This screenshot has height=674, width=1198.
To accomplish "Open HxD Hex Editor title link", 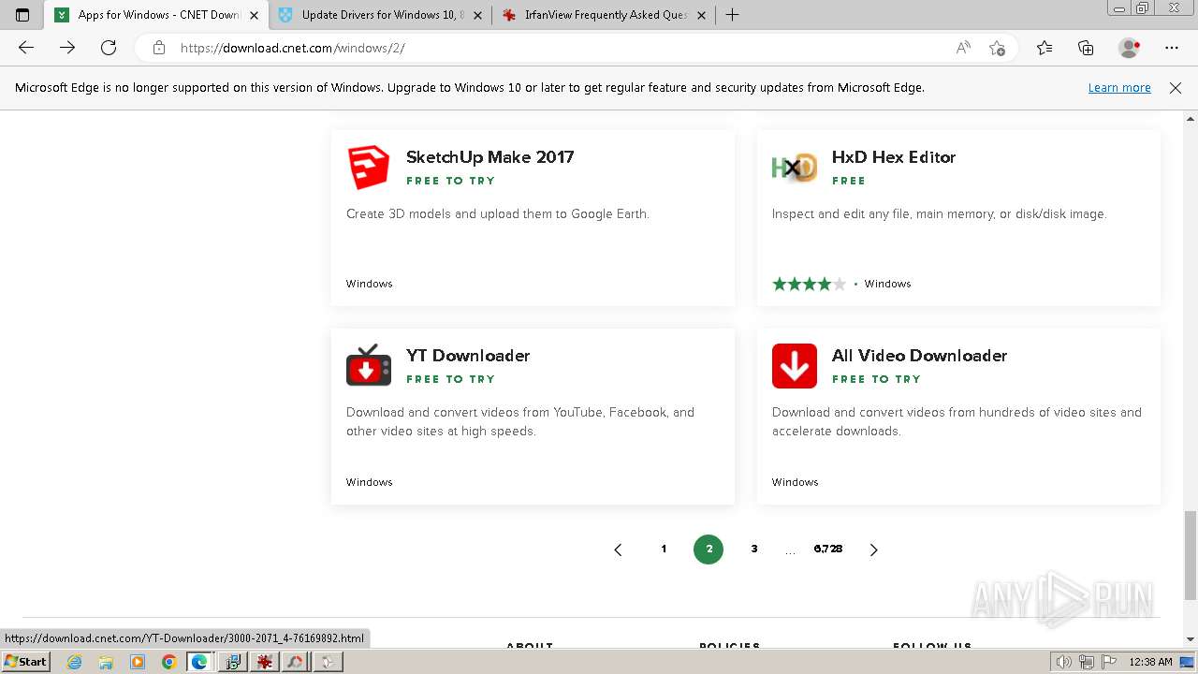I will point(894,157).
